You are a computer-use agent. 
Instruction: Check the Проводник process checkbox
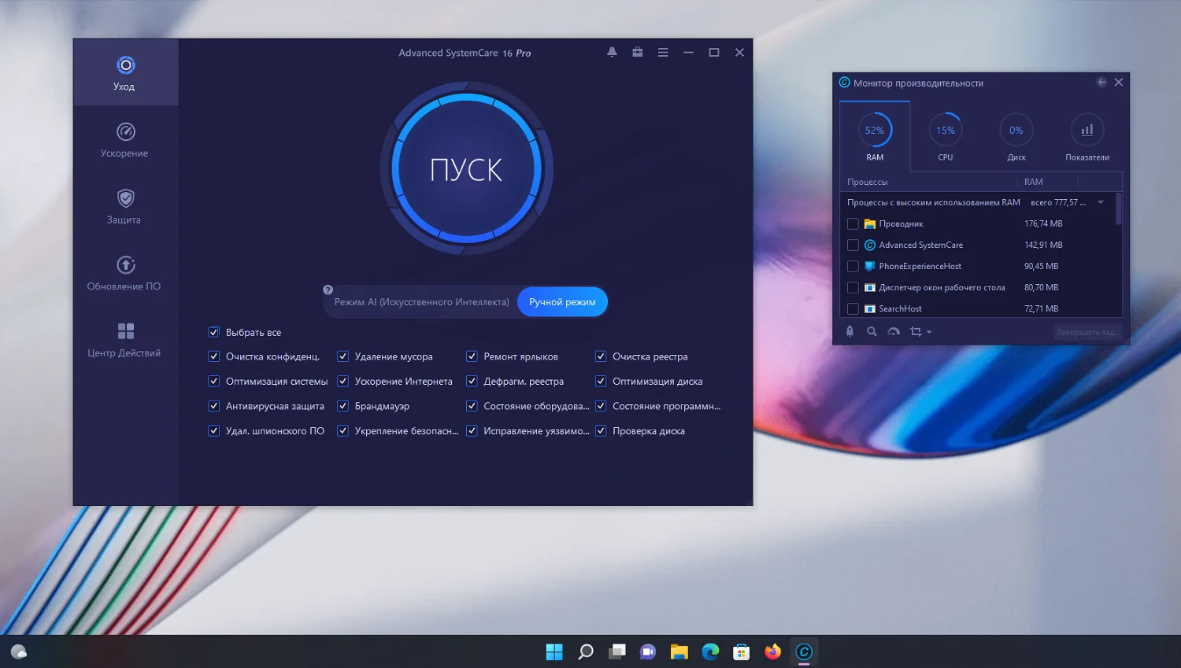click(853, 224)
